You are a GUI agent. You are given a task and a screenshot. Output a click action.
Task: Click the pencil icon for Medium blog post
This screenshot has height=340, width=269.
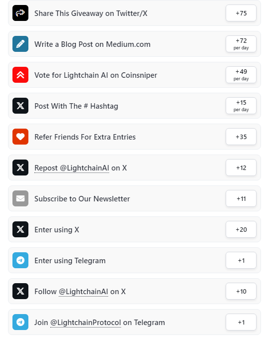point(20,44)
